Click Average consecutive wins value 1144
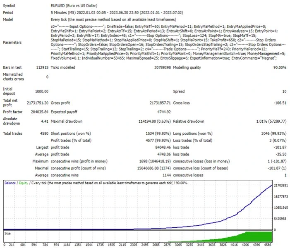 pyautogui.click(x=167, y=175)
